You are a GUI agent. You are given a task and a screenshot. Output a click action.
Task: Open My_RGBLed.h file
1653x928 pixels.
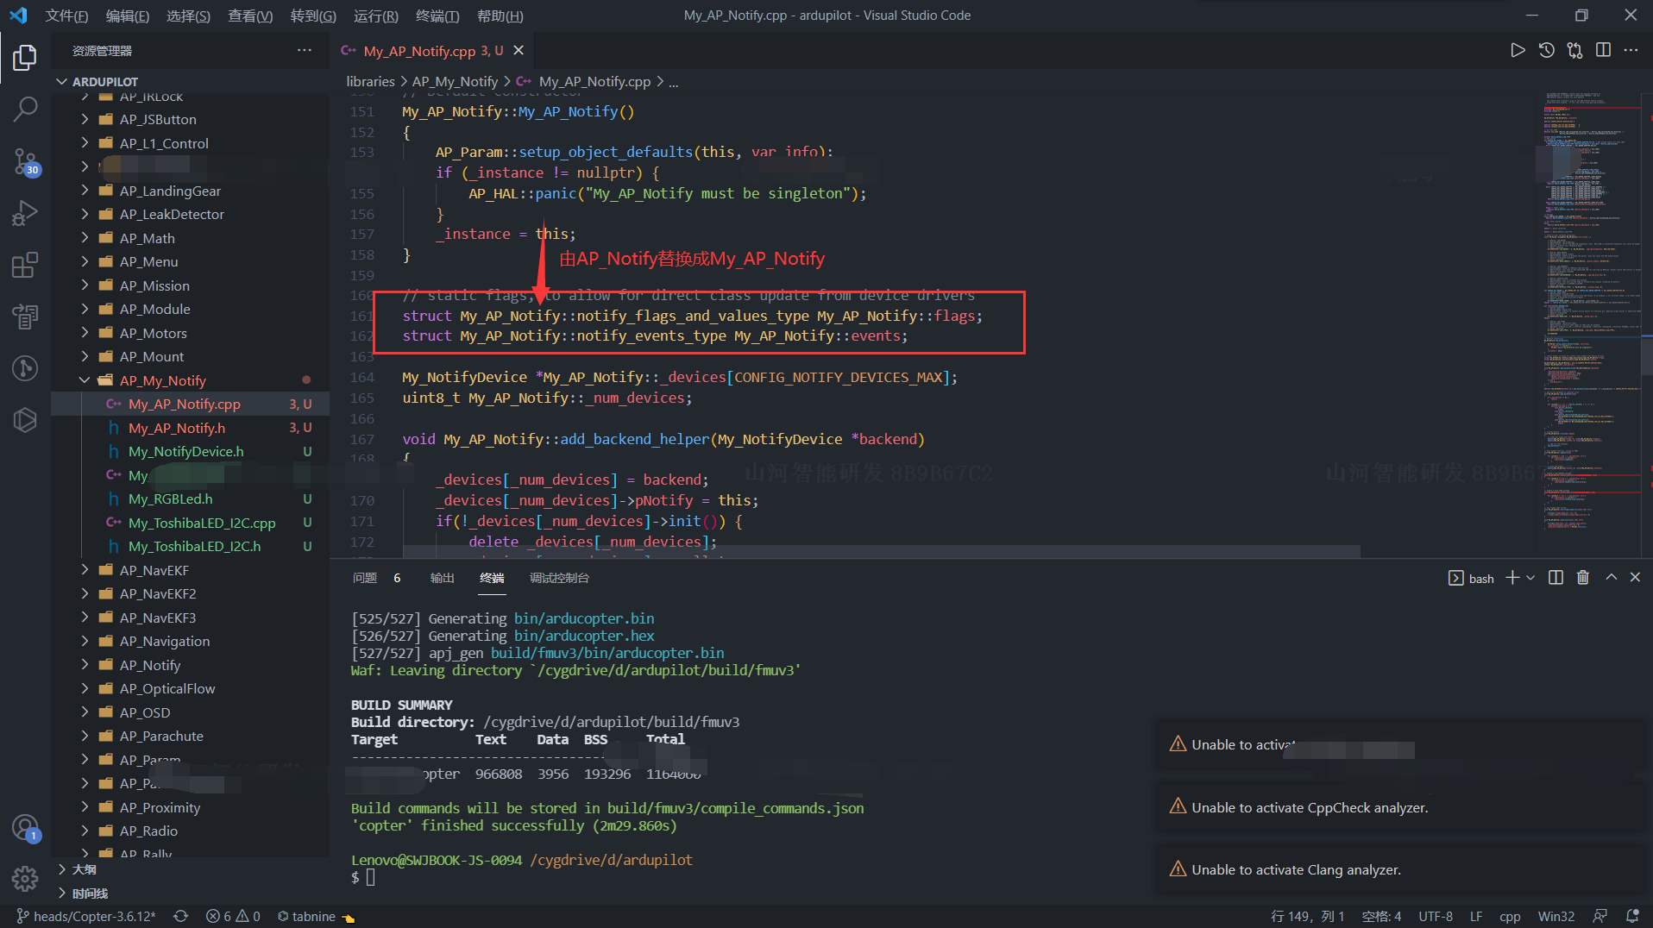coord(190,498)
